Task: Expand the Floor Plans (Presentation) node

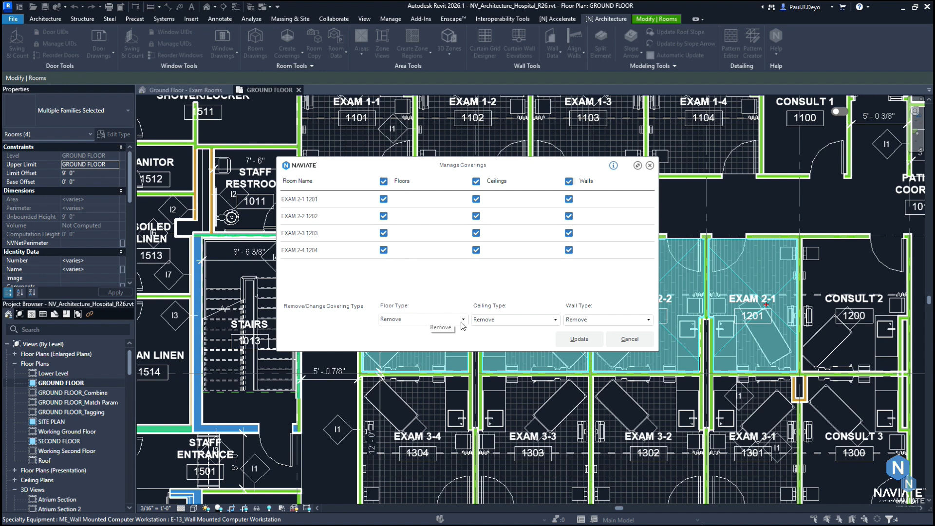Action: (x=14, y=470)
